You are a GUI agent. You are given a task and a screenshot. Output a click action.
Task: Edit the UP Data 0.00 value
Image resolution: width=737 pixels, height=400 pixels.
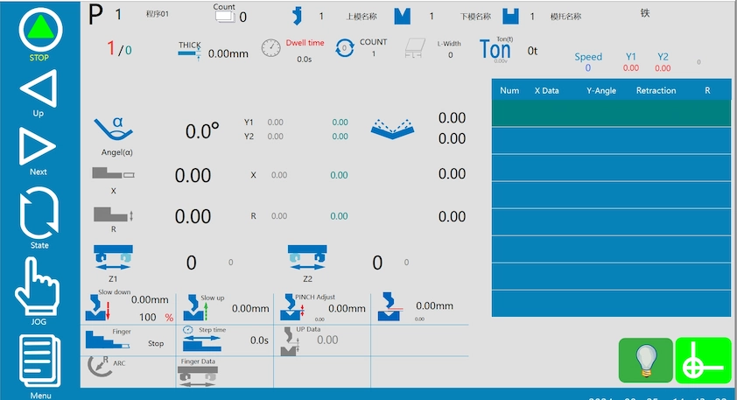(x=327, y=340)
